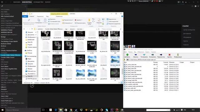The height and width of the screenshot is (112, 200).
Task: Click Выделить все in Explorer ribbon
Action: pos(111,19)
